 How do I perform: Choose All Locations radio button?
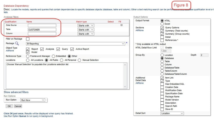pos(28,60)
